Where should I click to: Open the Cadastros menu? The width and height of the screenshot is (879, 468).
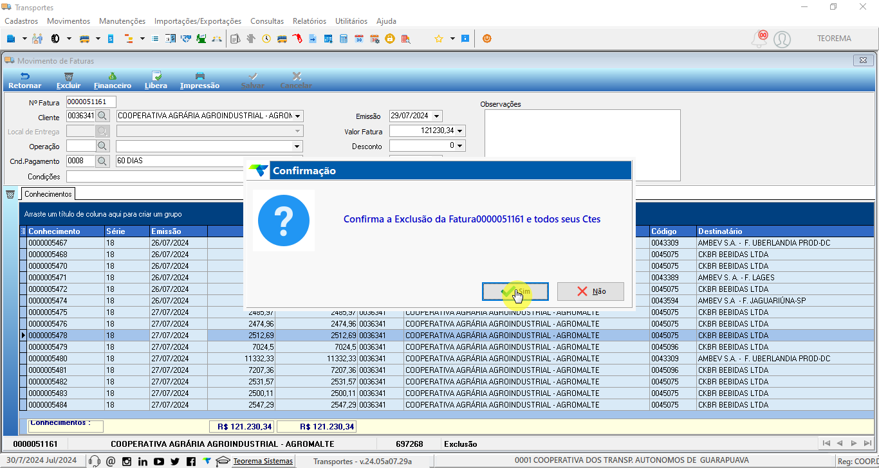pyautogui.click(x=21, y=21)
